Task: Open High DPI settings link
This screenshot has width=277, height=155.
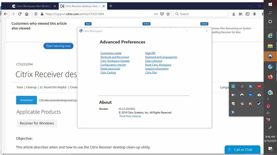Action: pos(150,53)
